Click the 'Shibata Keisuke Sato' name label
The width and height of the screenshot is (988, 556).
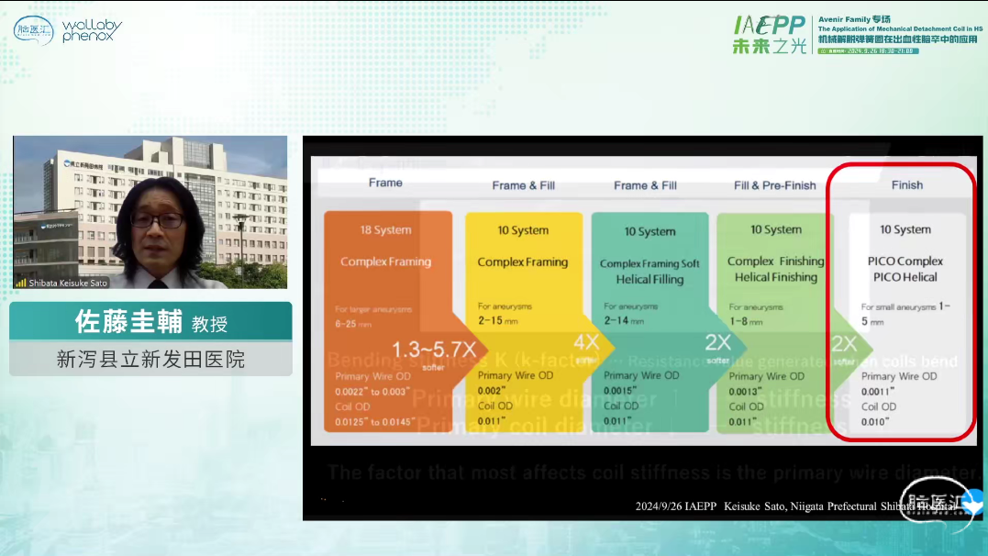(68, 283)
